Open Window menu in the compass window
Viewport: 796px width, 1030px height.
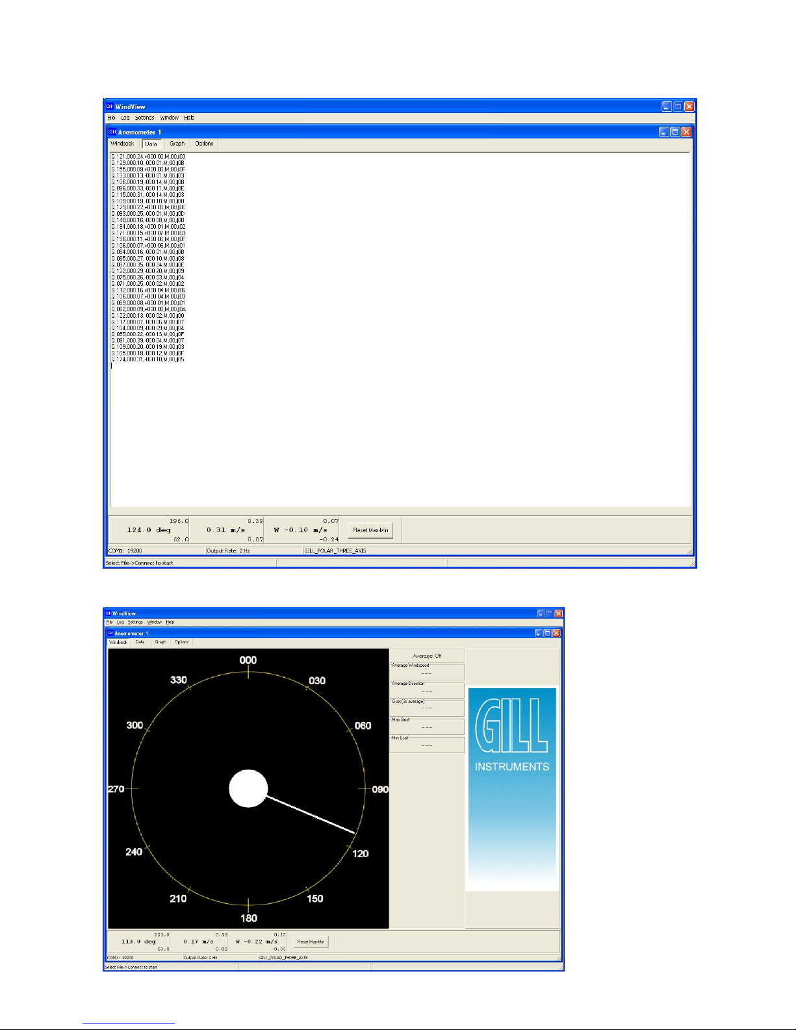[x=155, y=622]
